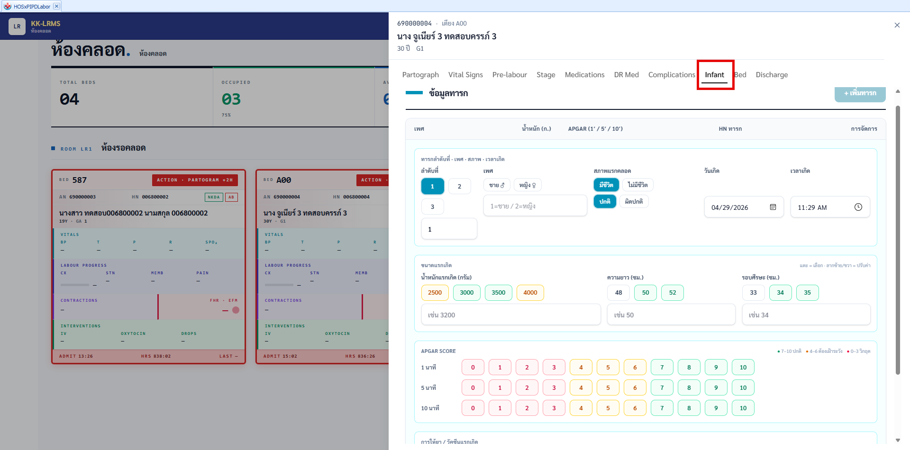Pick length preset 52 cm

pyautogui.click(x=673, y=293)
